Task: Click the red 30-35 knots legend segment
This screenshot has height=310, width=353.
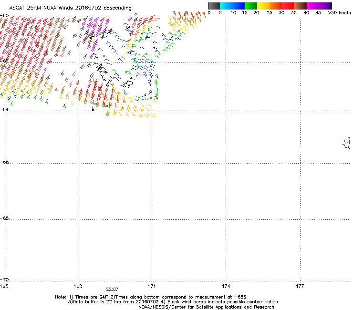Action: click(288, 6)
